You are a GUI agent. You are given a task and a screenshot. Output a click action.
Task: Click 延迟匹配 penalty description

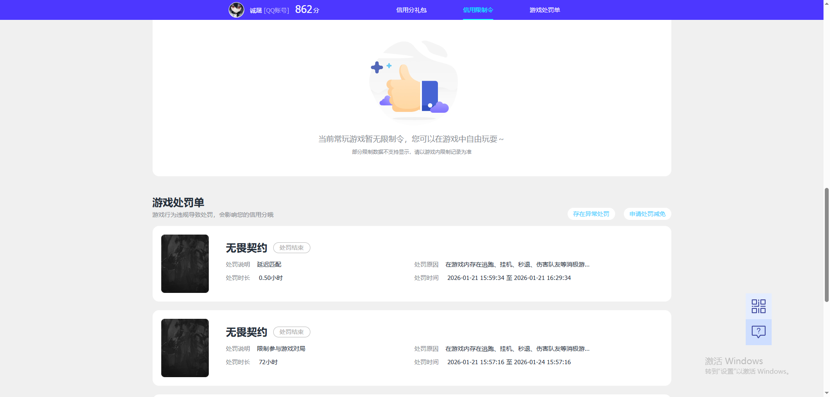[x=269, y=264]
